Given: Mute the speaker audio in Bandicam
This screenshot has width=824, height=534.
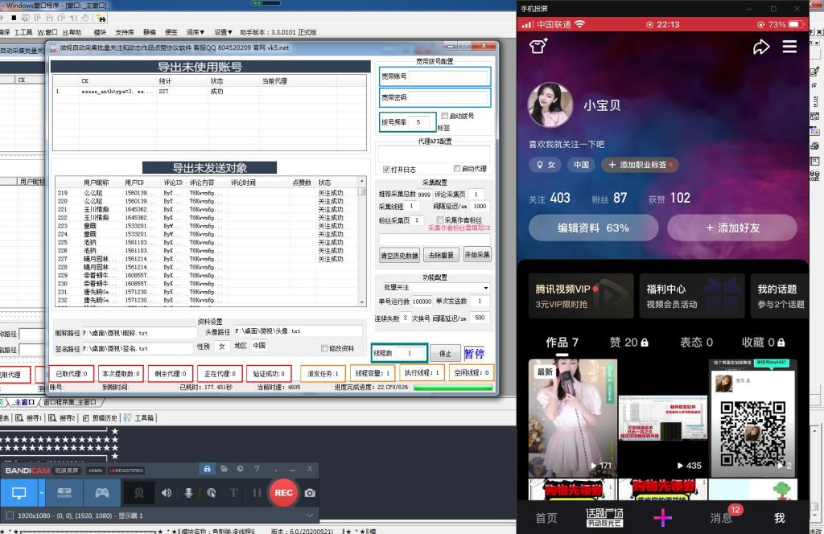Looking at the screenshot, I should click(x=167, y=493).
